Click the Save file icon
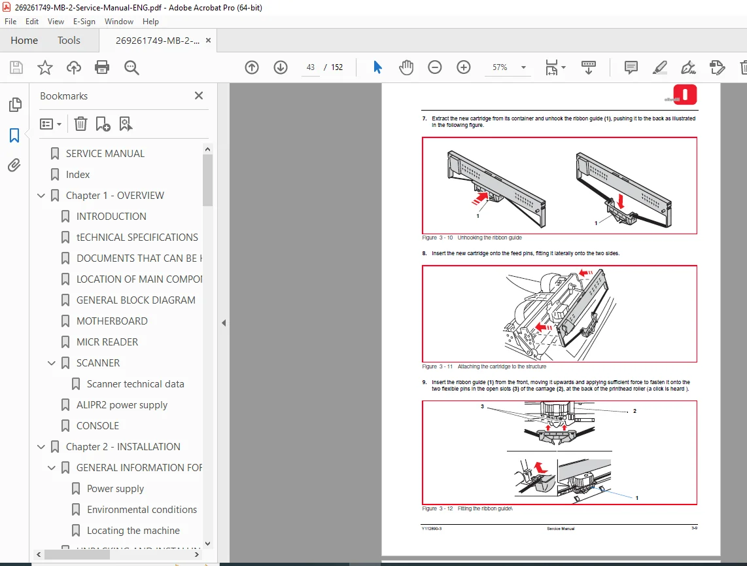Screen dimensions: 747x566 (16, 67)
